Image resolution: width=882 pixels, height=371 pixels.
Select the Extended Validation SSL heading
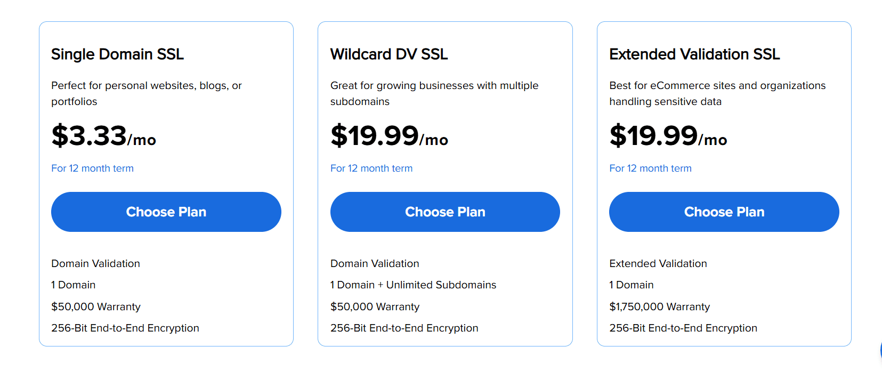pos(694,54)
